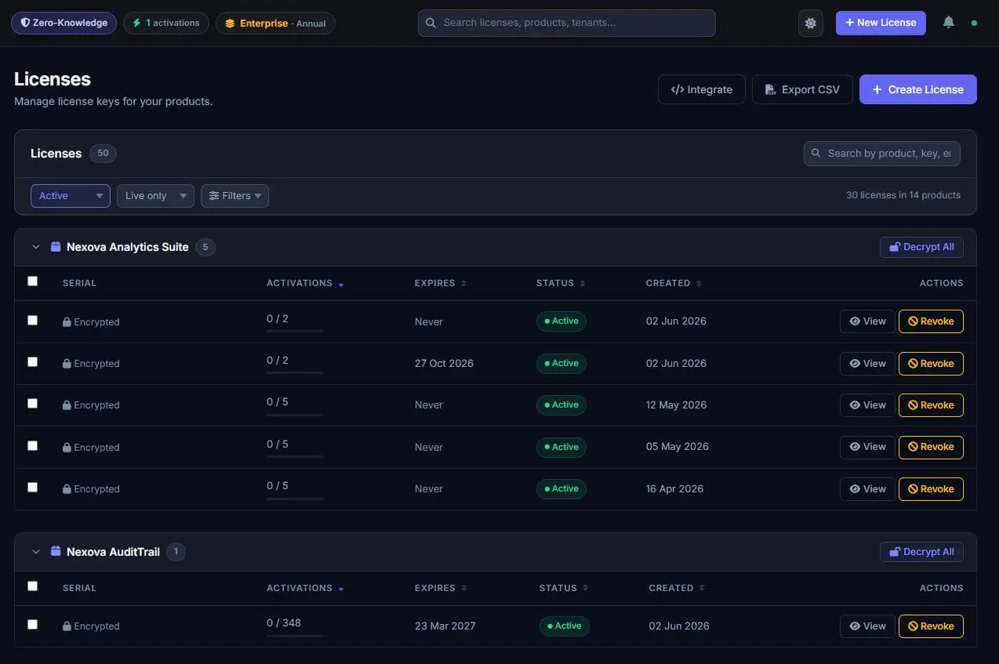Click the lightning 1 activations badge
Screen dimensions: 999x664
166,23
